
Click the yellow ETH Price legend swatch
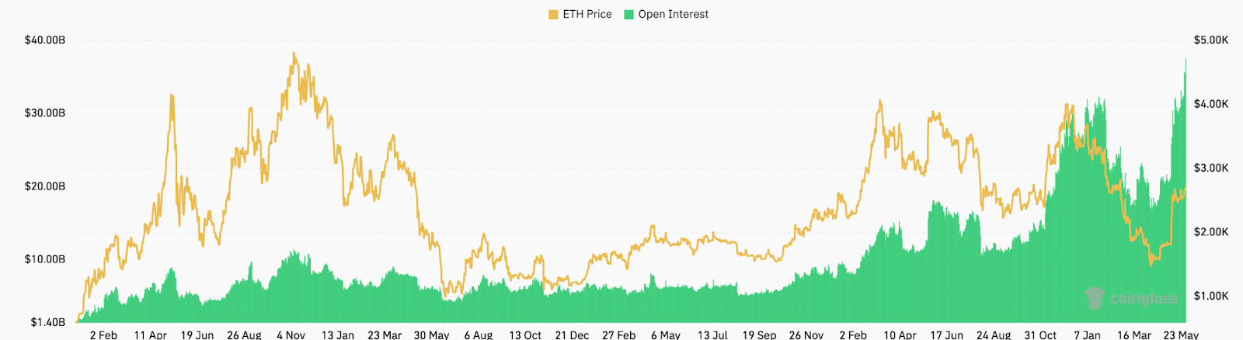click(x=553, y=15)
